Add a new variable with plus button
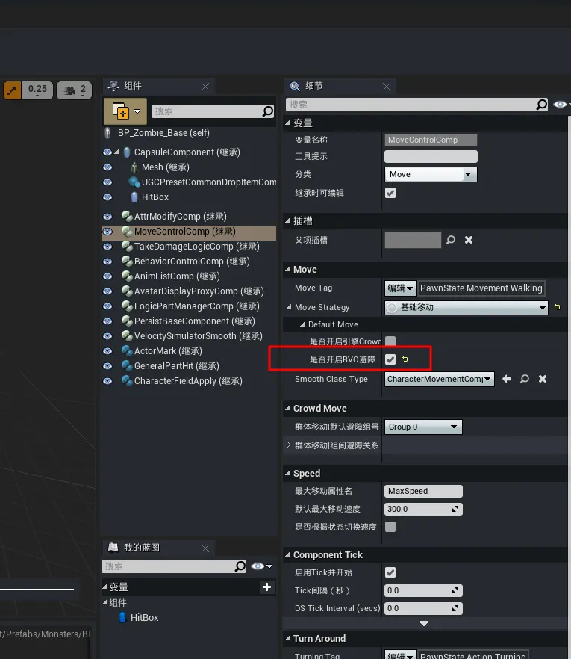Image resolution: width=571 pixels, height=659 pixels. (266, 587)
